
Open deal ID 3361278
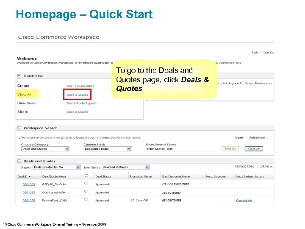(29, 201)
